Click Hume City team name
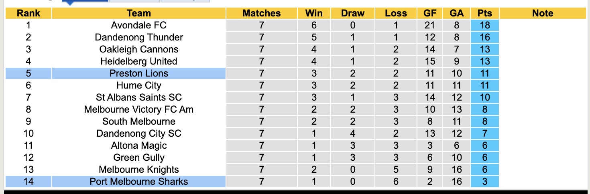This screenshot has width=590, height=194. click(x=138, y=85)
